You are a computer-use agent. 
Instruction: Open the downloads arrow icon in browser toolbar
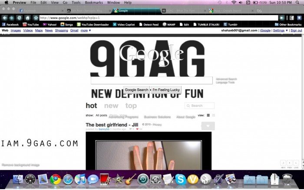click(299, 18)
